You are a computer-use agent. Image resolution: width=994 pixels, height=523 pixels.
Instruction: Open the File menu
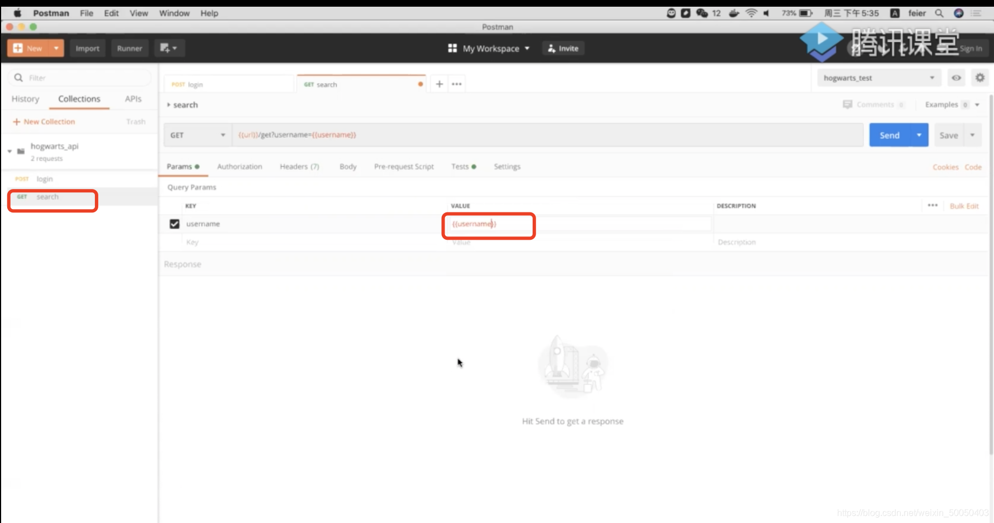(87, 13)
